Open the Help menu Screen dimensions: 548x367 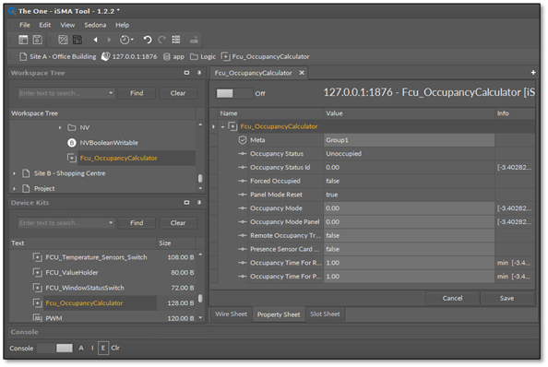point(123,25)
